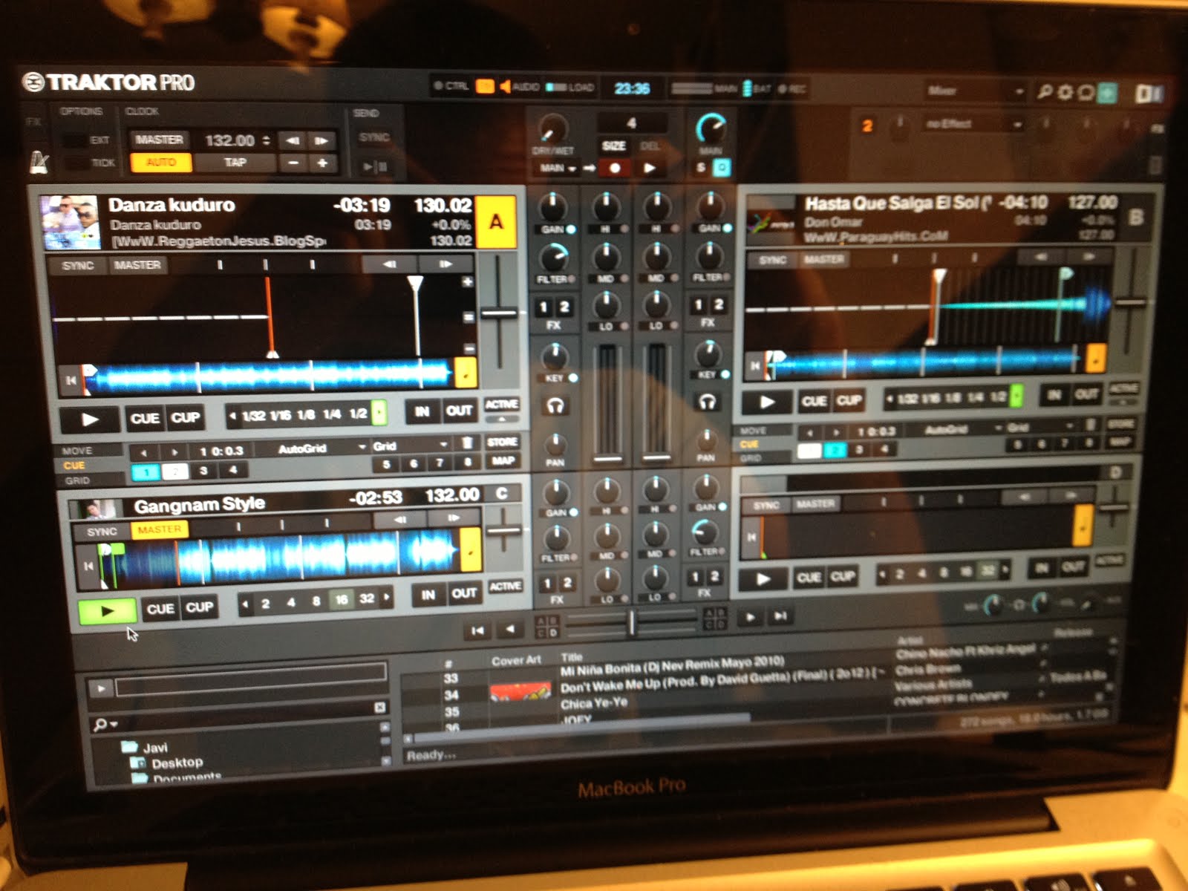Set loop IN on Deck A
Image resolution: width=1188 pixels, height=891 pixels.
pyautogui.click(x=422, y=411)
